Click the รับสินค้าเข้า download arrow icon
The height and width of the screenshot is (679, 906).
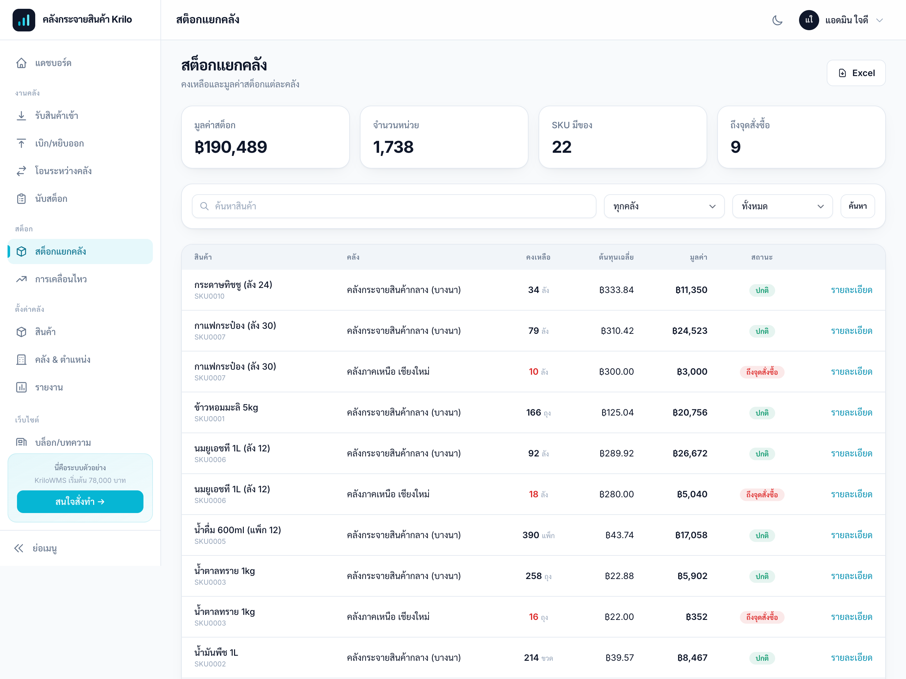click(x=21, y=115)
